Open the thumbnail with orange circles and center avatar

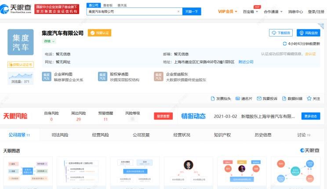point(242,171)
